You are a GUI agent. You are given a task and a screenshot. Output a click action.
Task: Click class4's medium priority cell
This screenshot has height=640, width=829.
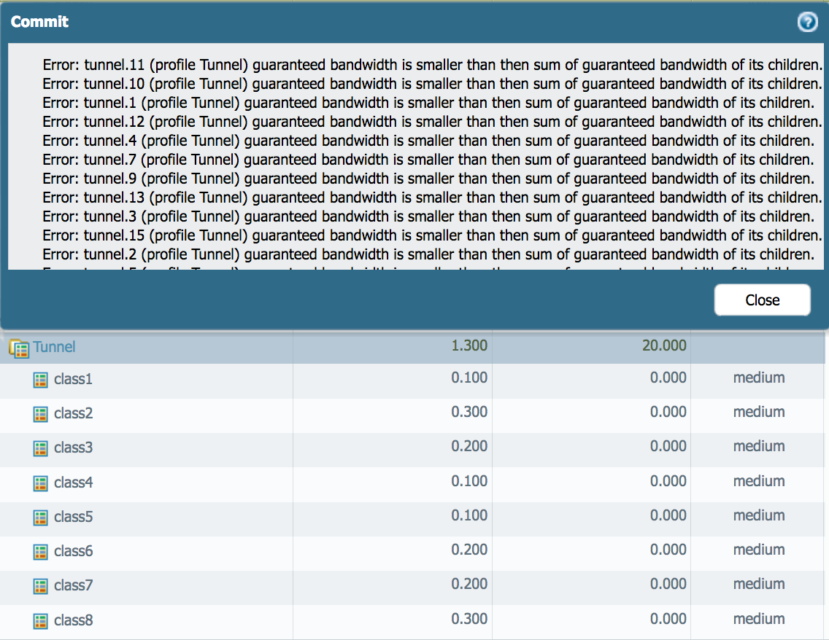pyautogui.click(x=759, y=481)
